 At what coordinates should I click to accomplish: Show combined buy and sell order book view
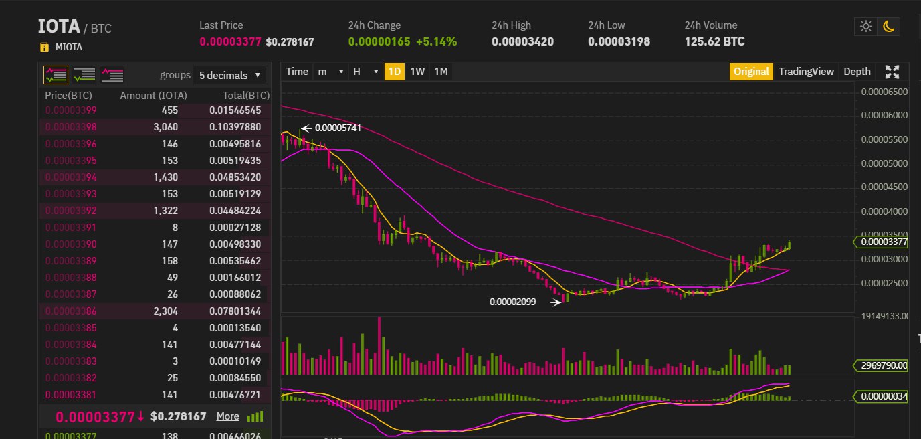(56, 74)
